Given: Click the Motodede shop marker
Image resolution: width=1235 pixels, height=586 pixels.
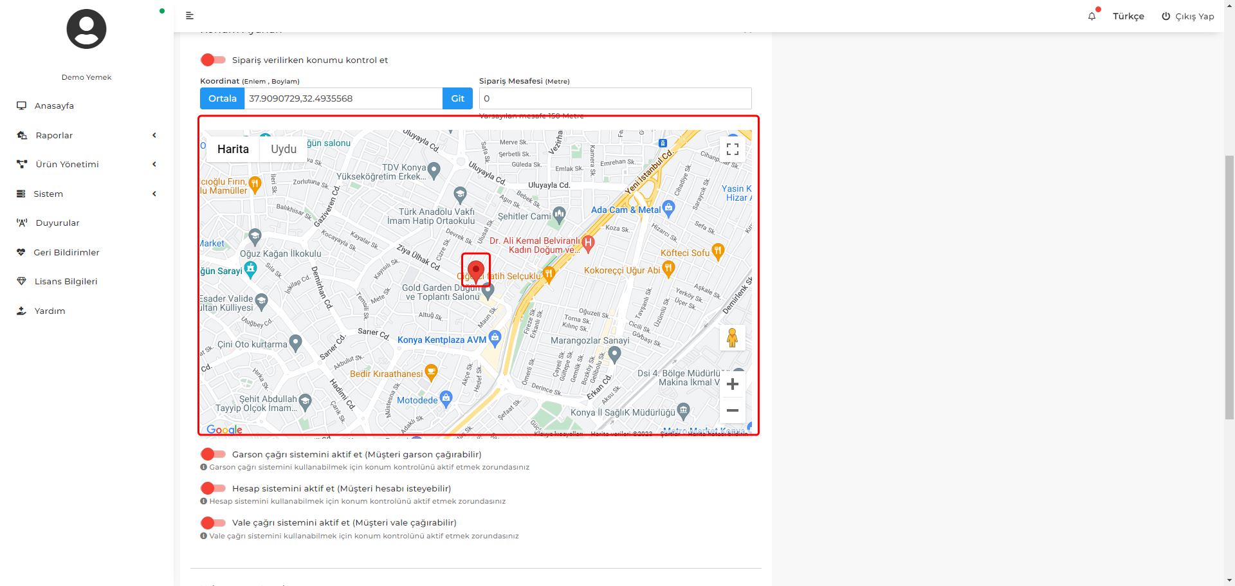Looking at the screenshot, I should (446, 398).
